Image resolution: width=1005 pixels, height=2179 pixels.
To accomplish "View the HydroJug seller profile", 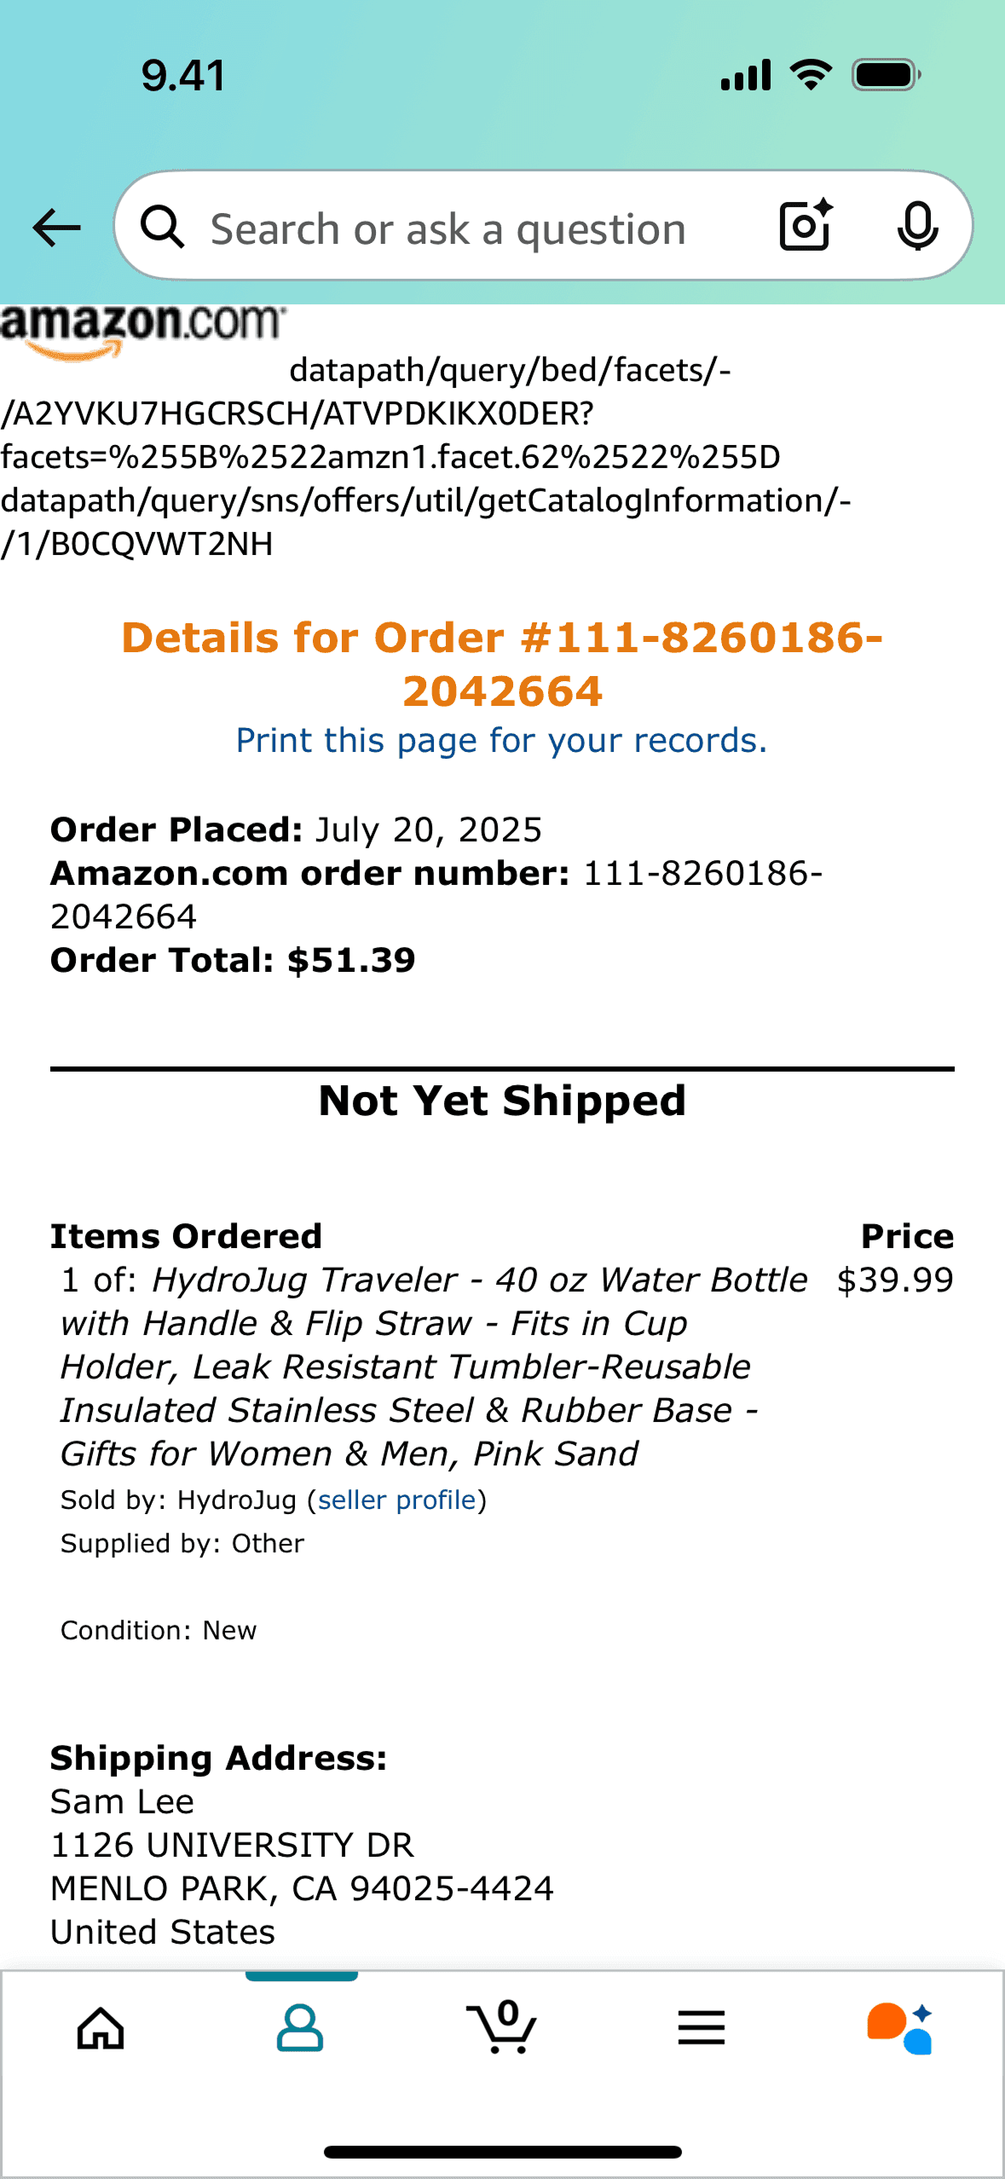I will click(x=397, y=1500).
